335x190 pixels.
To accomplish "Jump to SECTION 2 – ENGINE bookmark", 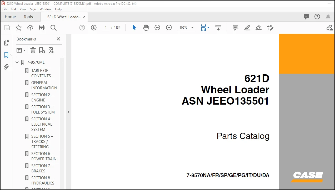I will click(42, 97).
